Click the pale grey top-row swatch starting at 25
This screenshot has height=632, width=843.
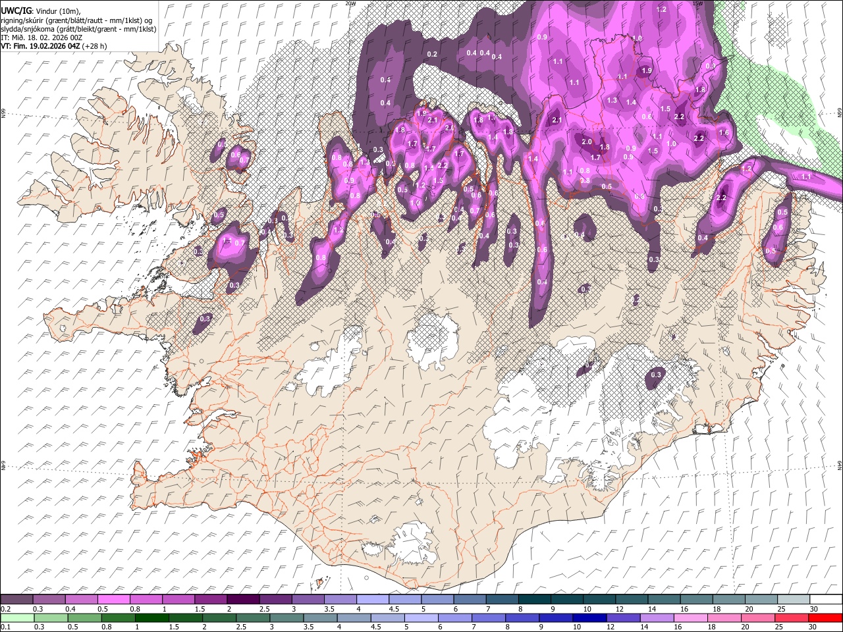(793, 600)
